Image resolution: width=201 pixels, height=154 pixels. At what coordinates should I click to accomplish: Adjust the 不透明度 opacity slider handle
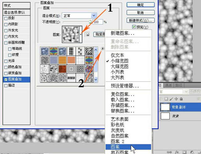point(90,22)
